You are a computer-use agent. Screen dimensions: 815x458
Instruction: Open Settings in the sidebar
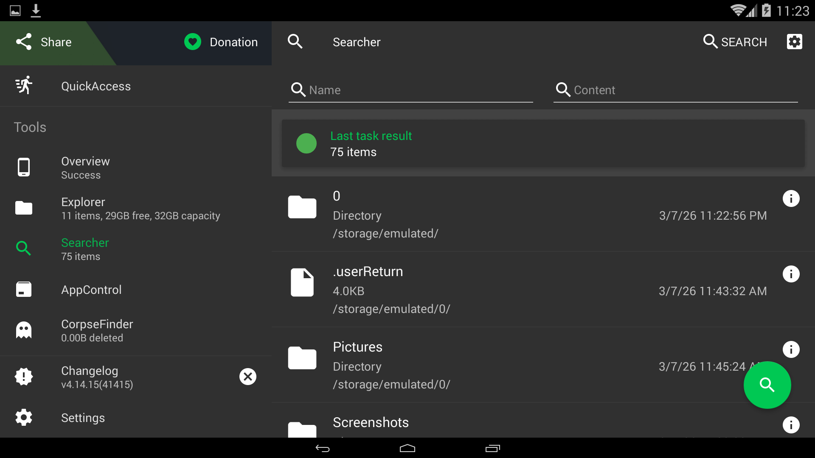[83, 418]
